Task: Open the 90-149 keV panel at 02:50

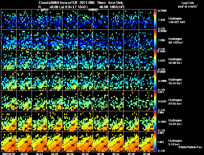Action: (x=131, y=40)
